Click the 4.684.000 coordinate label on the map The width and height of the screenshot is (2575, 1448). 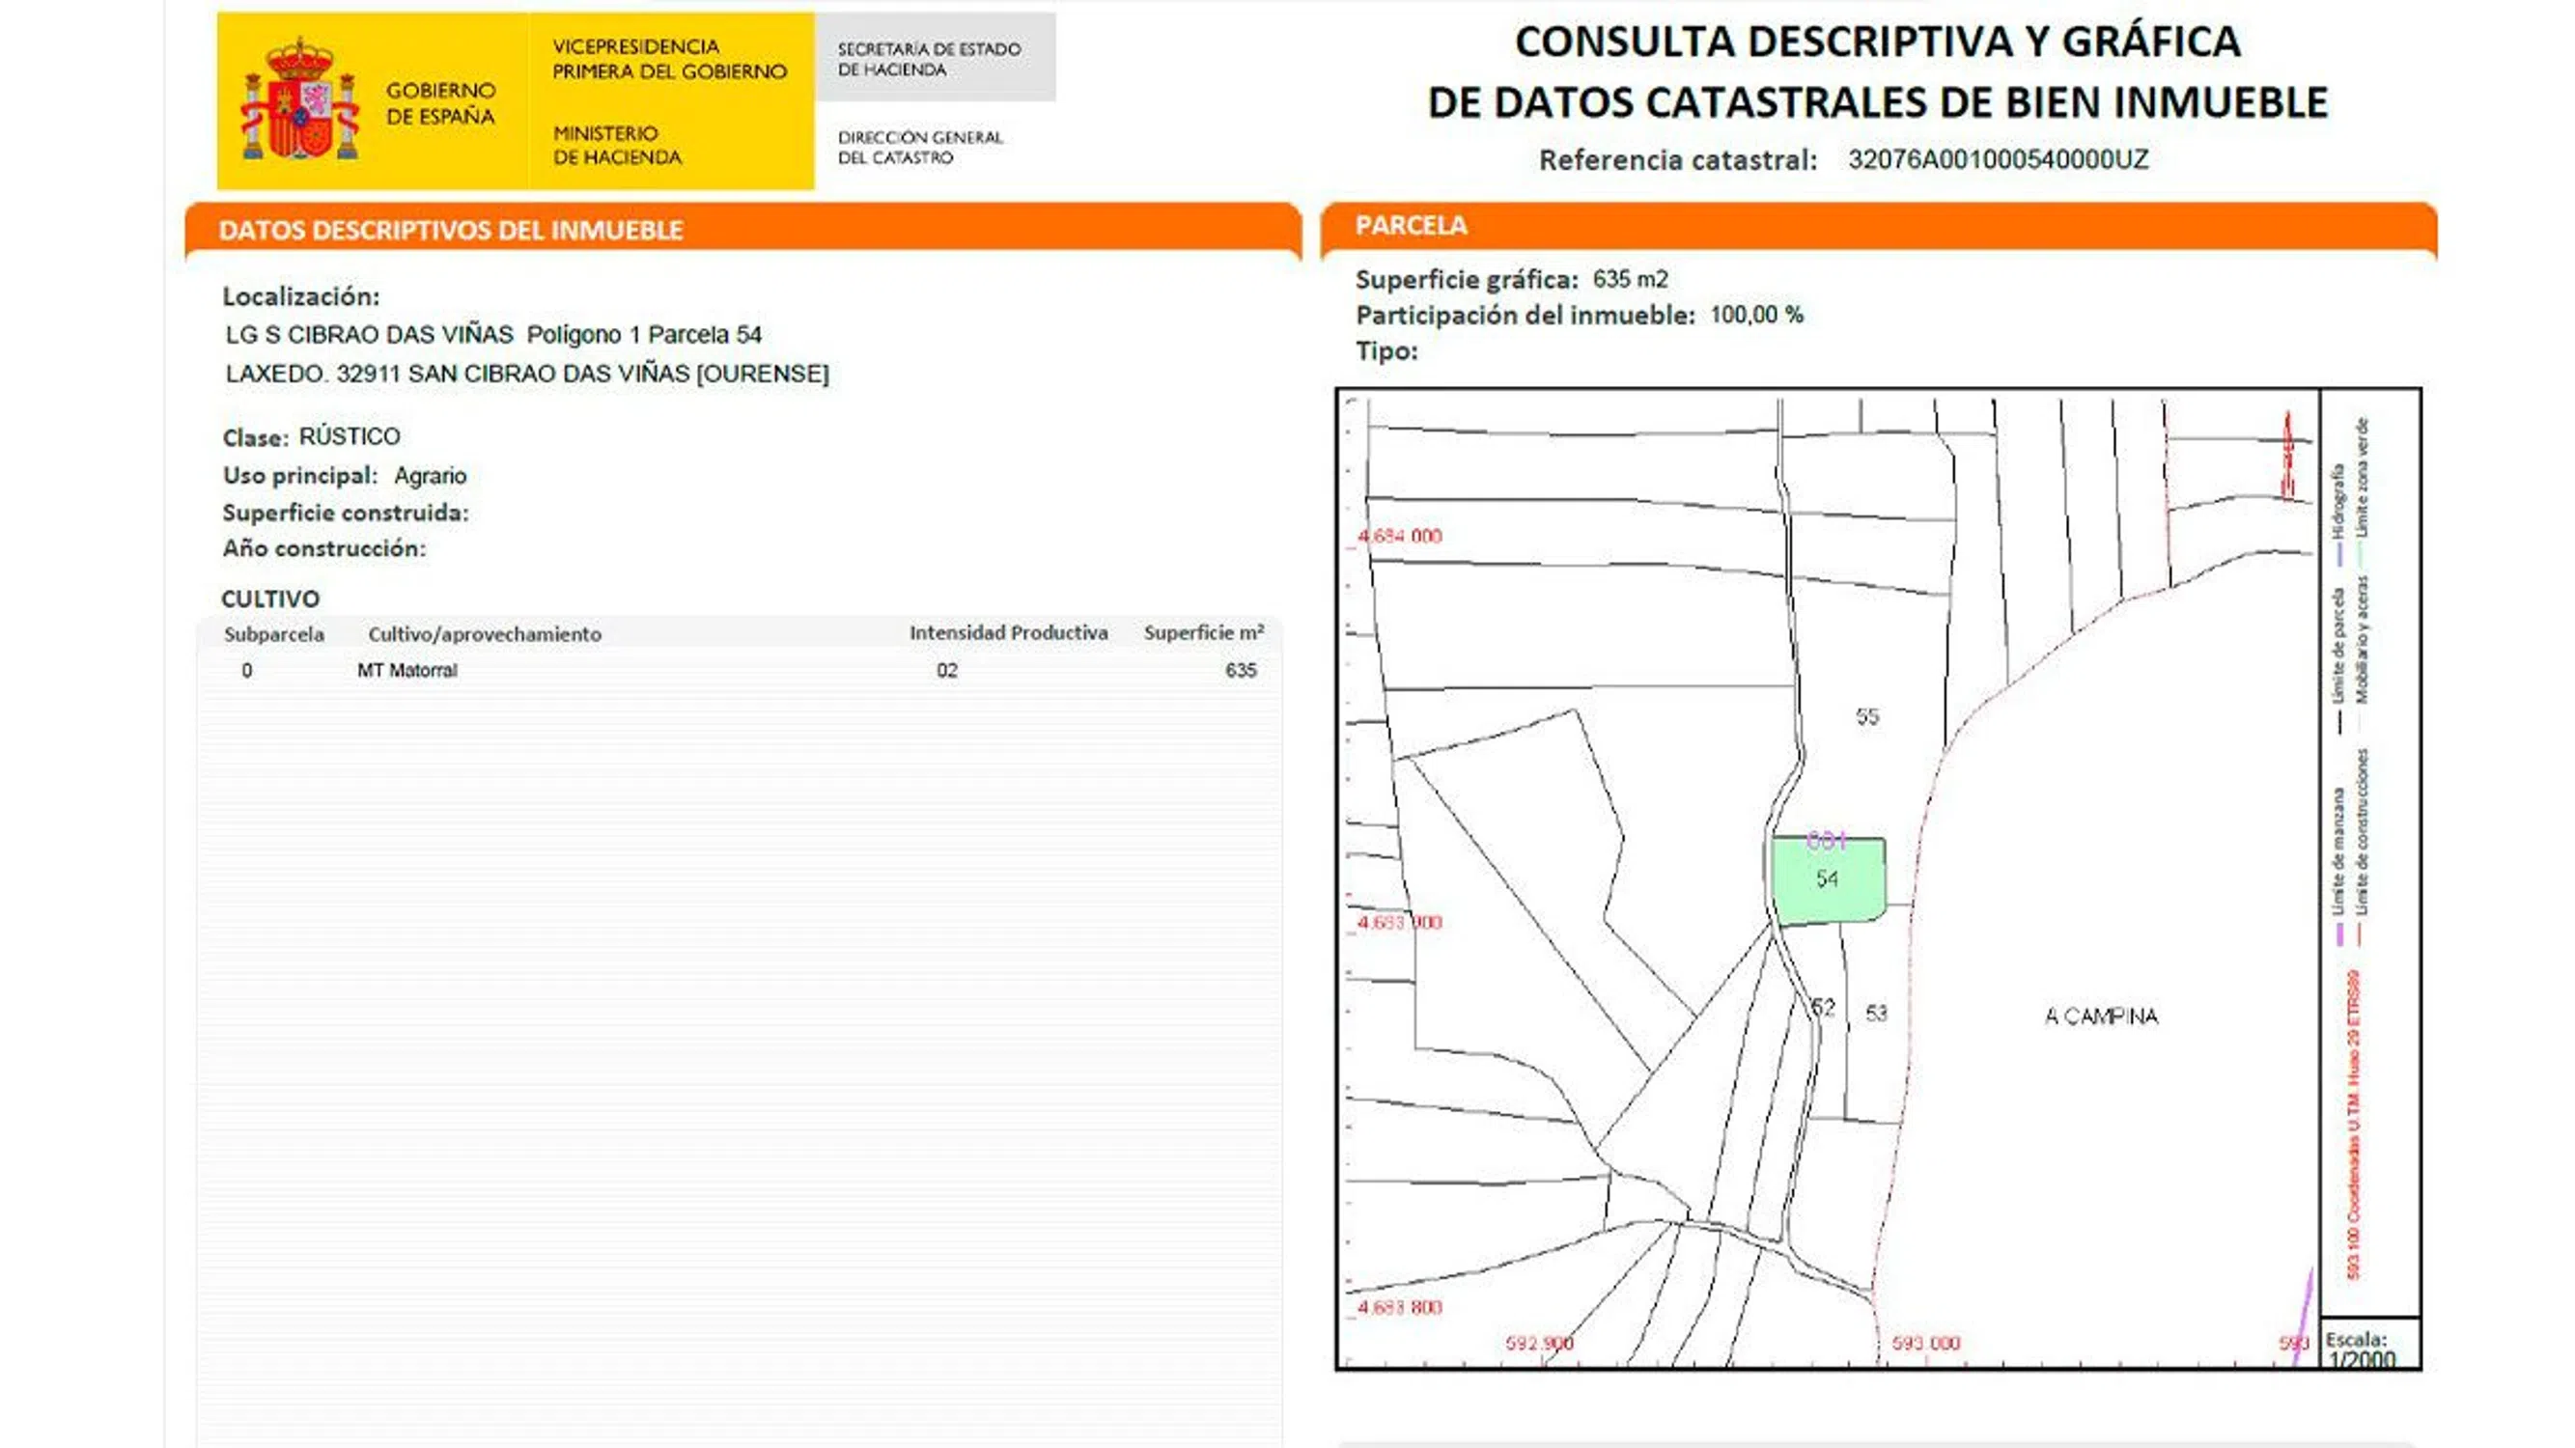[x=1399, y=537]
